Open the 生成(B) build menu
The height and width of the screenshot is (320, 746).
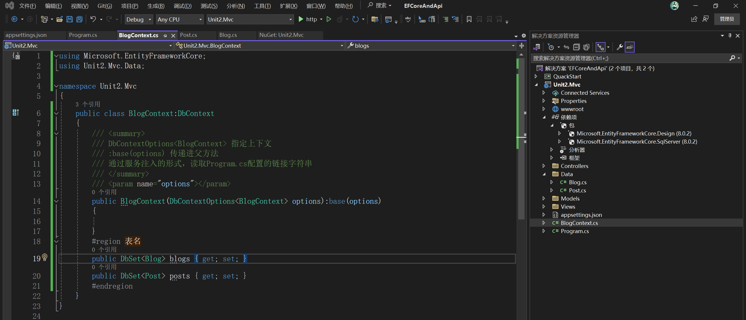tap(156, 6)
